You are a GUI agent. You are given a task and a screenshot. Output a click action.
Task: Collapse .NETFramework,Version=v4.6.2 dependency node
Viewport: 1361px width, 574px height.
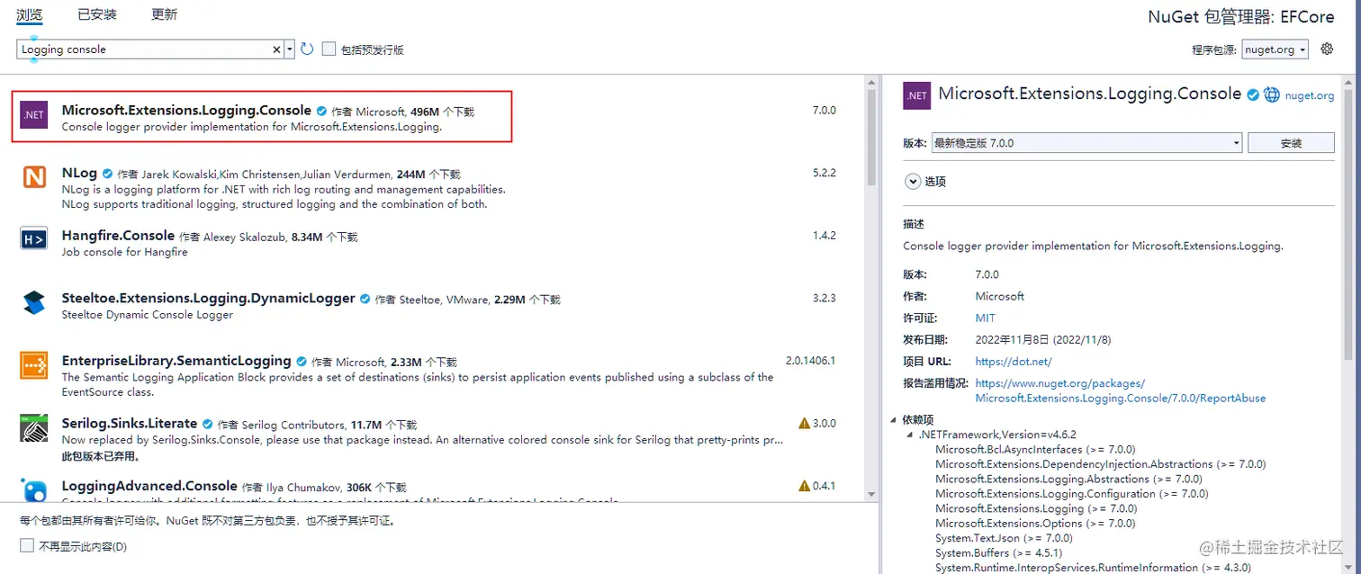tap(910, 435)
